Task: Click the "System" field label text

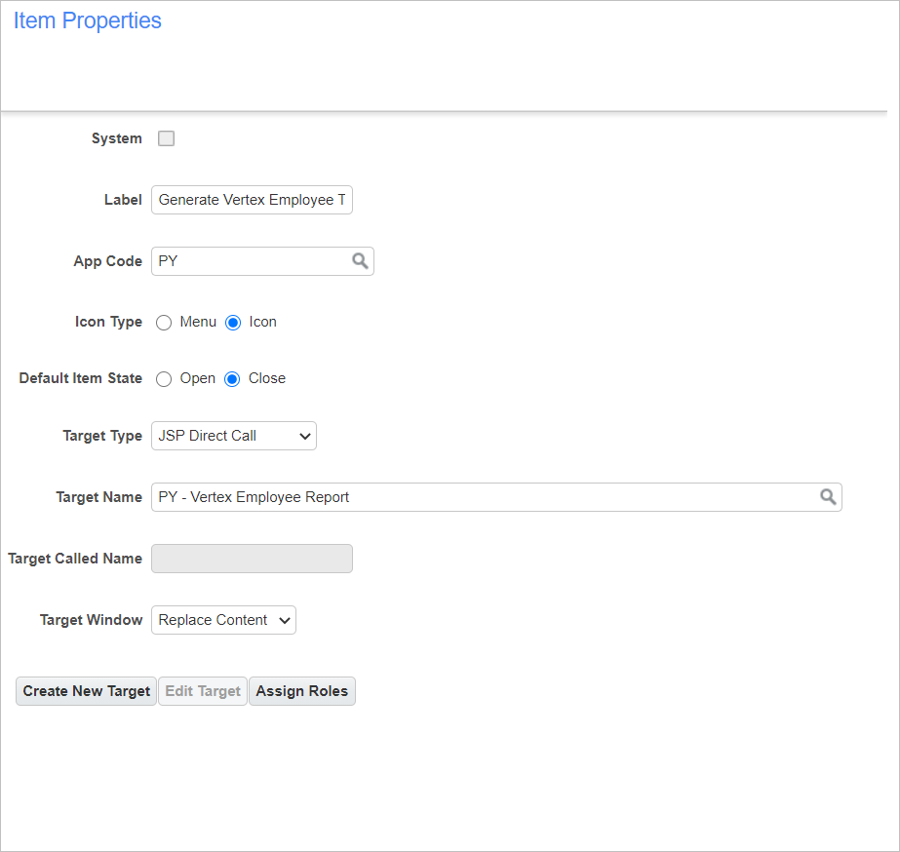Action: (117, 138)
